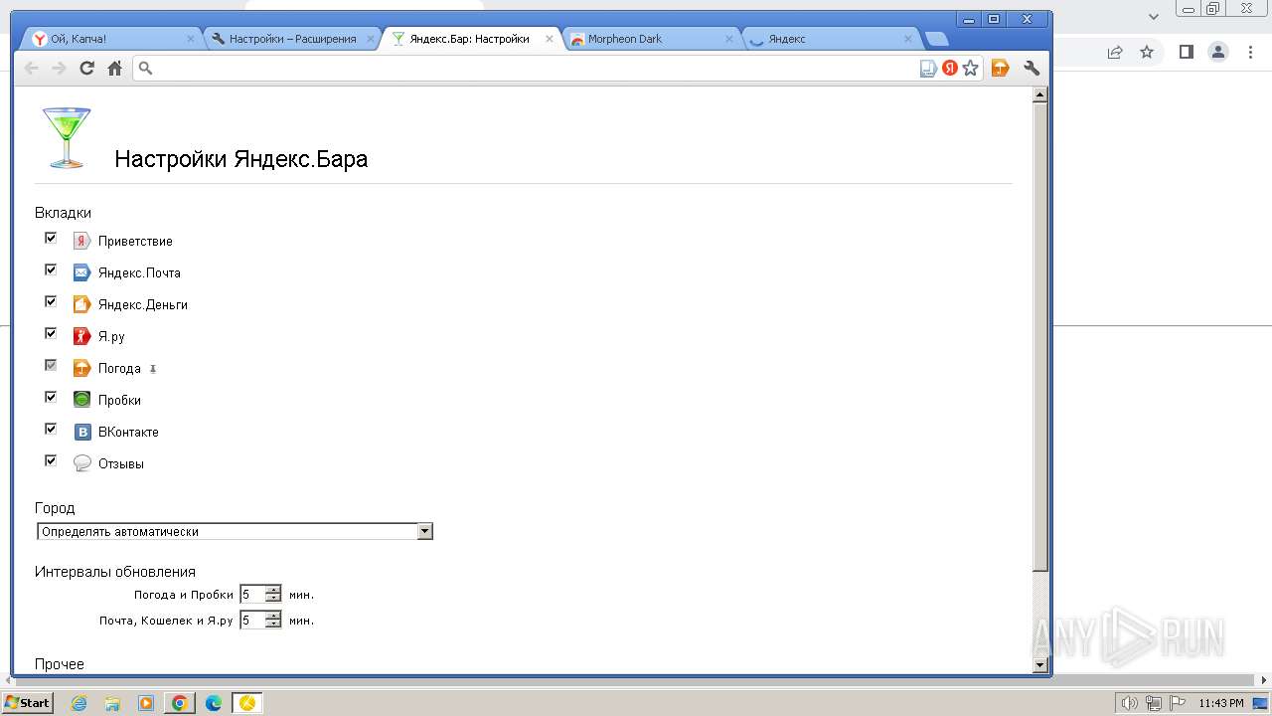Click the Отзывы speech bubble icon
The image size is (1272, 716).
pyautogui.click(x=81, y=463)
